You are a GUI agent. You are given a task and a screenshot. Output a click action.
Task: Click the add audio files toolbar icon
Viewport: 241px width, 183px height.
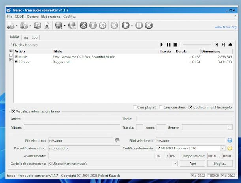click(x=11, y=26)
